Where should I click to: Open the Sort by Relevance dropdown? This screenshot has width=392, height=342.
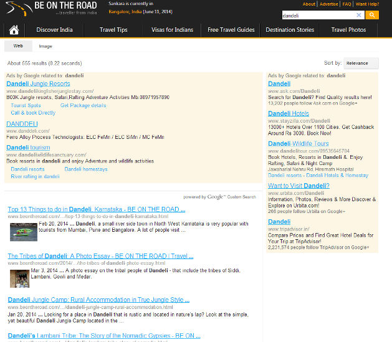point(361,64)
